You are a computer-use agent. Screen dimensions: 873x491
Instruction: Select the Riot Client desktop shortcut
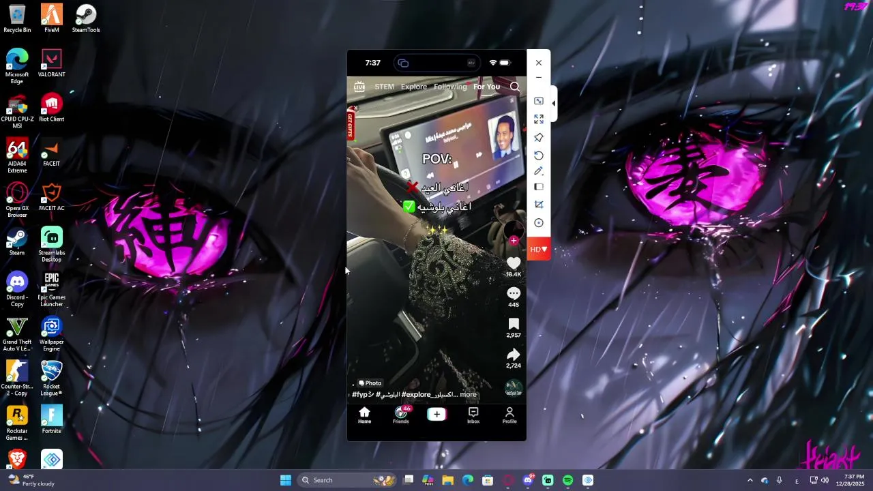coord(51,108)
